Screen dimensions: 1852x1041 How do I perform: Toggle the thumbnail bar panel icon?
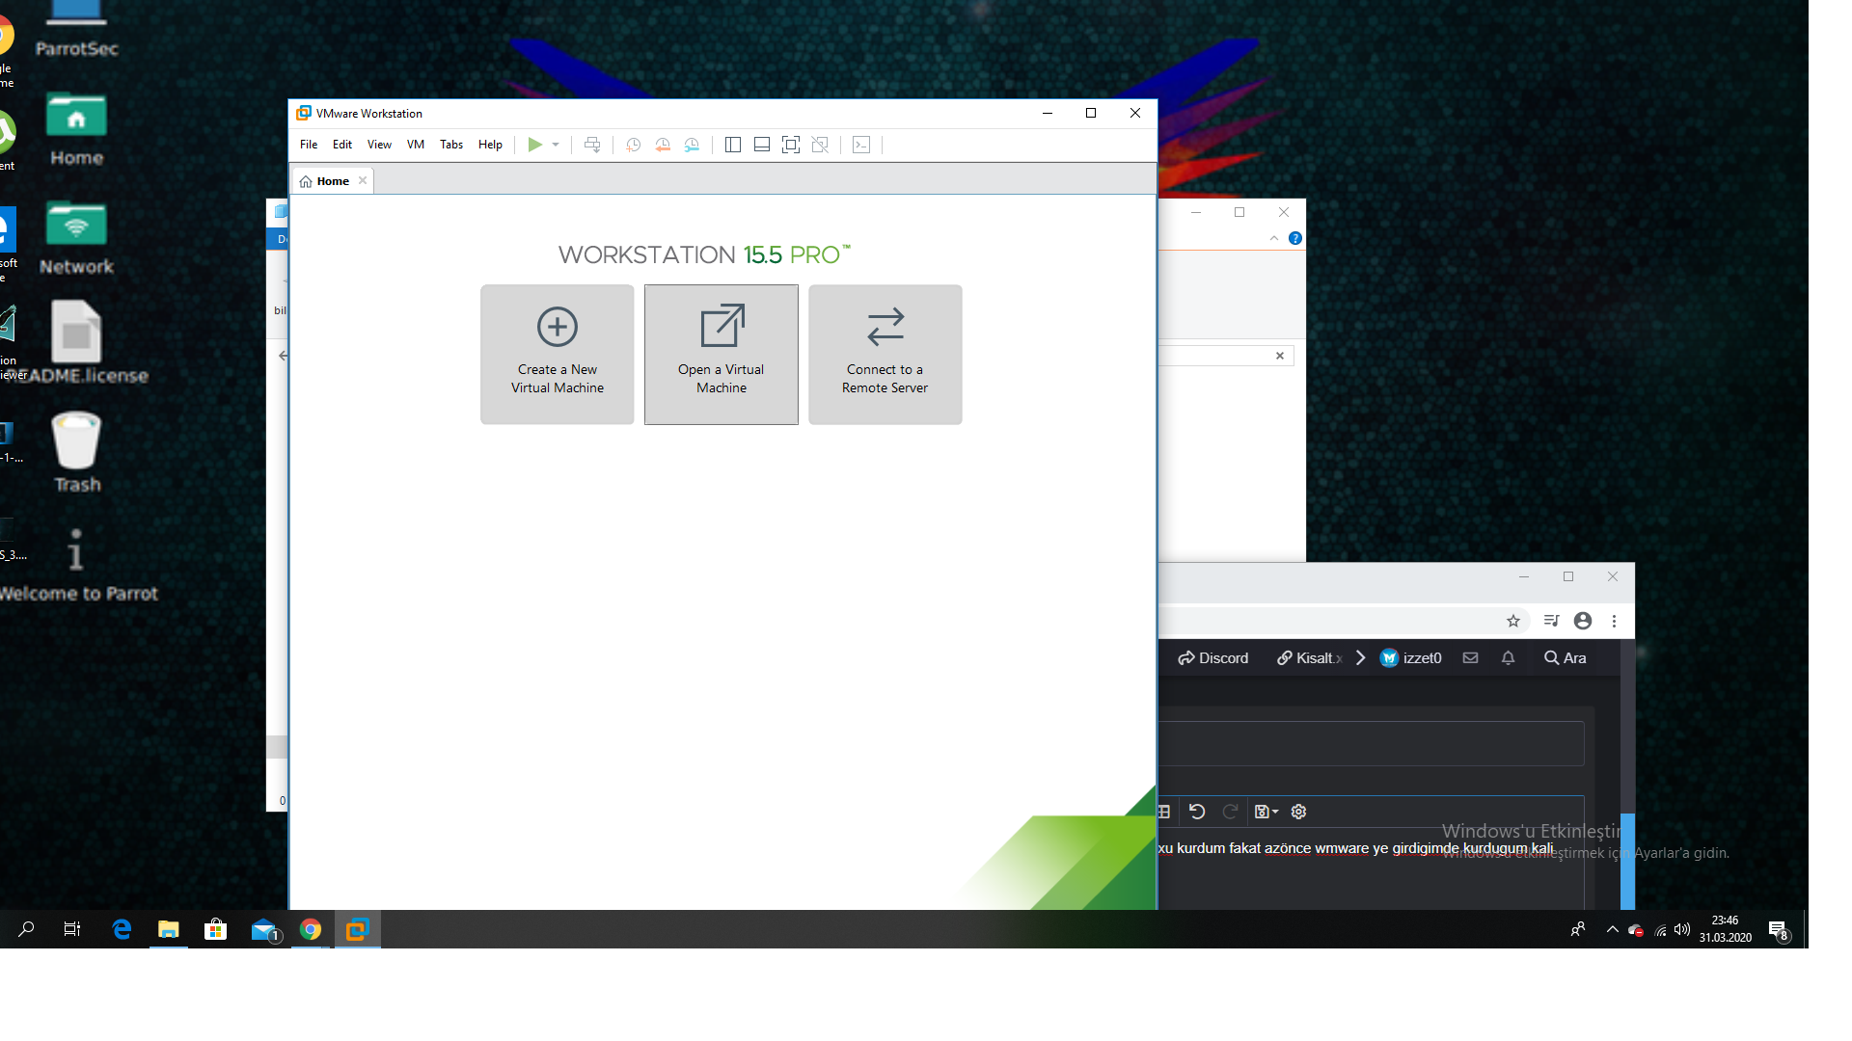(762, 145)
